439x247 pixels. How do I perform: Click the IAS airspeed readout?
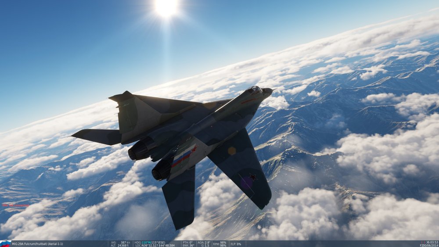pos(121,242)
